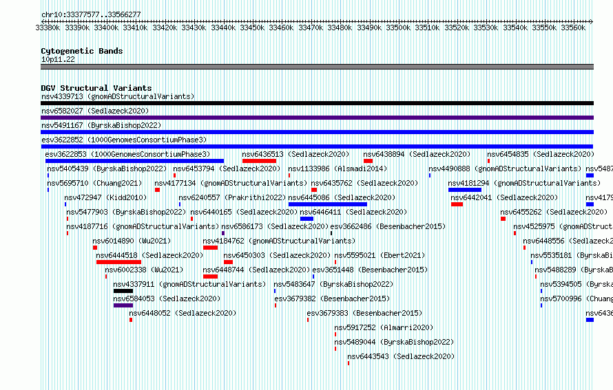Click red nsv6450303 variant bar

click(x=228, y=262)
